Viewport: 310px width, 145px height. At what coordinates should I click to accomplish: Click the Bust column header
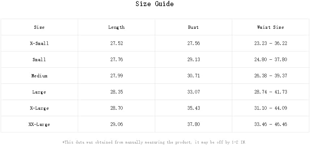pos(194,27)
